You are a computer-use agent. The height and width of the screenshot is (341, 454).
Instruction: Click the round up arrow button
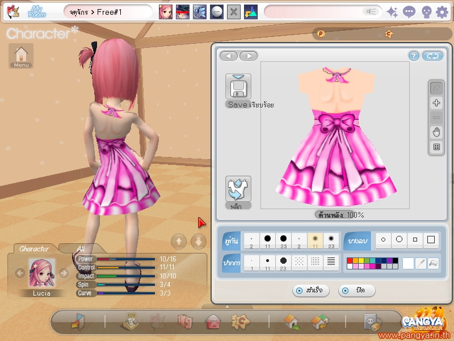[179, 241]
